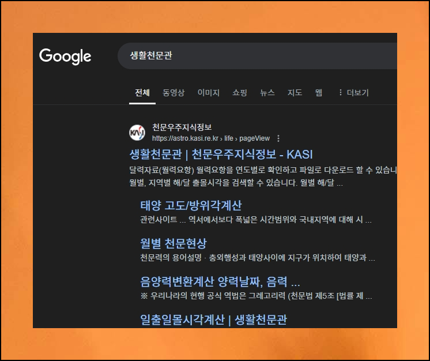Switch to the 이미지 tab
Image resolution: width=430 pixels, height=361 pixels.
[x=209, y=93]
